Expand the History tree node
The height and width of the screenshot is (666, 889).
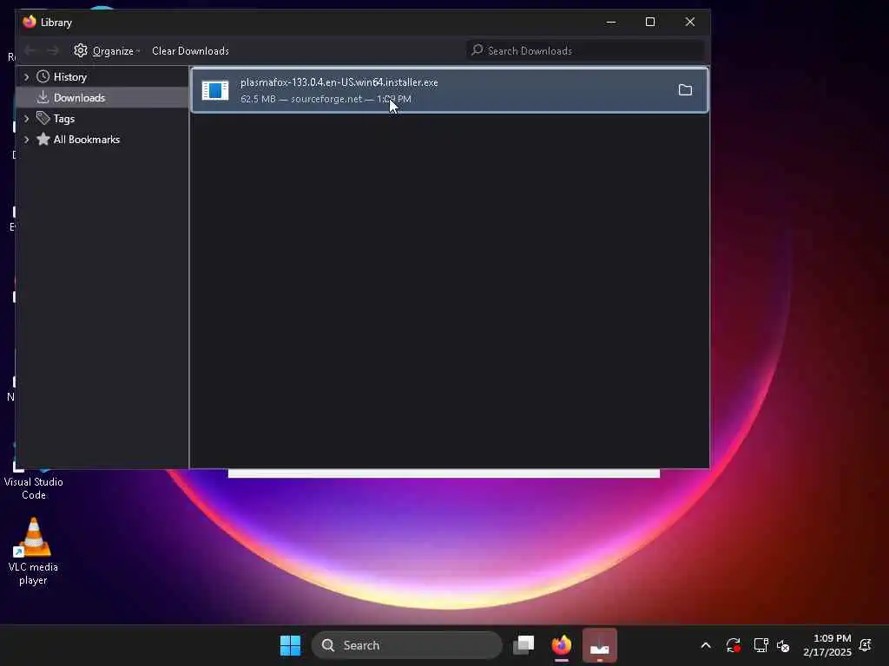click(x=26, y=76)
